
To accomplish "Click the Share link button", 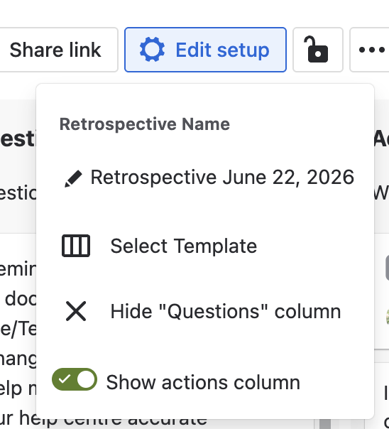I will click(x=55, y=50).
